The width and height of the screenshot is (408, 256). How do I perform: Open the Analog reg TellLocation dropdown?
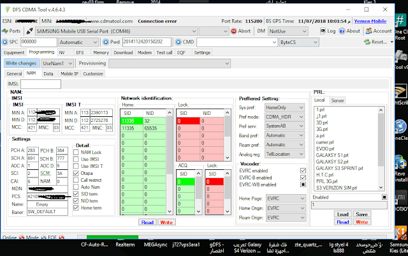click(285, 154)
